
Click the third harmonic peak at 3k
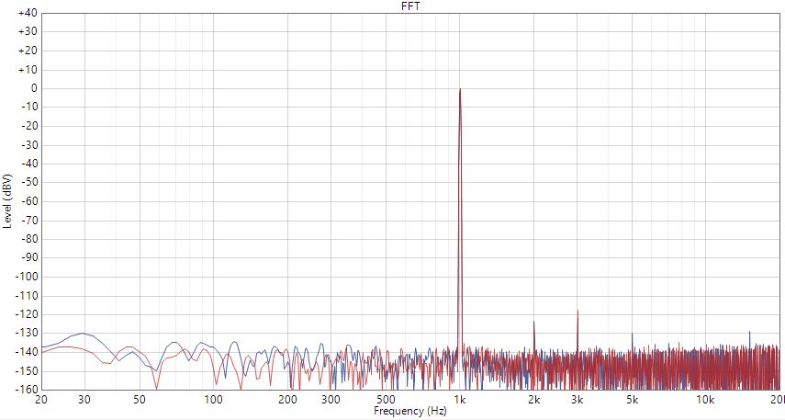(578, 312)
